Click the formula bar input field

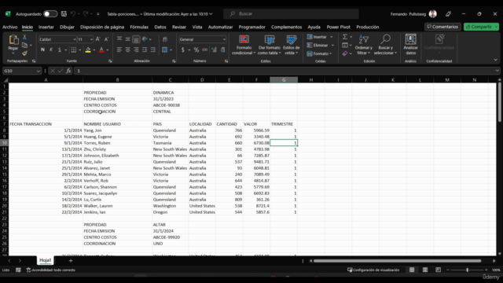pyautogui.click(x=284, y=71)
